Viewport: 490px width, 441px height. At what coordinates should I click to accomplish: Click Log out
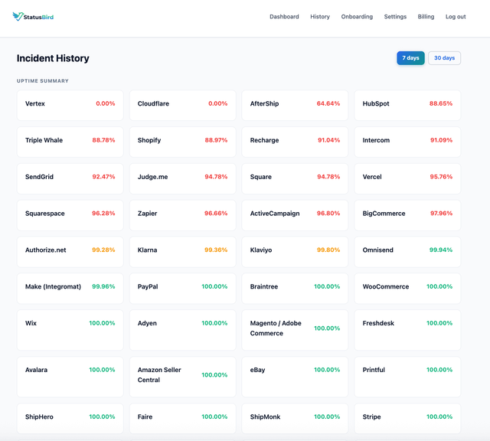[x=456, y=17]
